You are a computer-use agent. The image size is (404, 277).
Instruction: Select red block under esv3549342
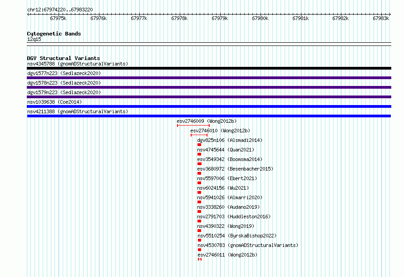coord(199,164)
